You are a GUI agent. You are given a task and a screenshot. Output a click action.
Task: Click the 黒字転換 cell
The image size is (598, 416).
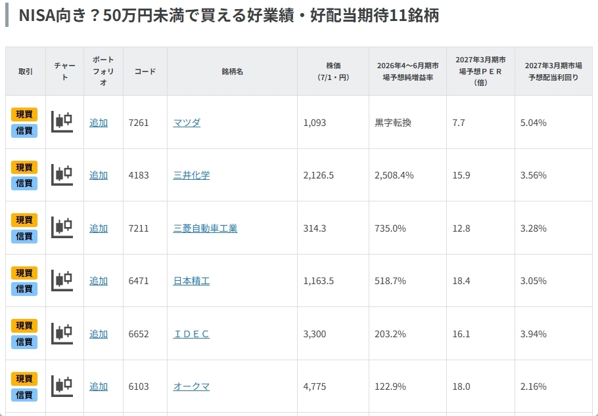click(x=407, y=122)
